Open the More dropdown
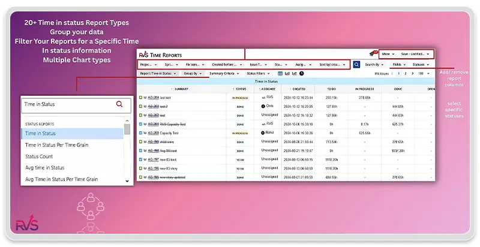480x247 pixels. click(388, 54)
